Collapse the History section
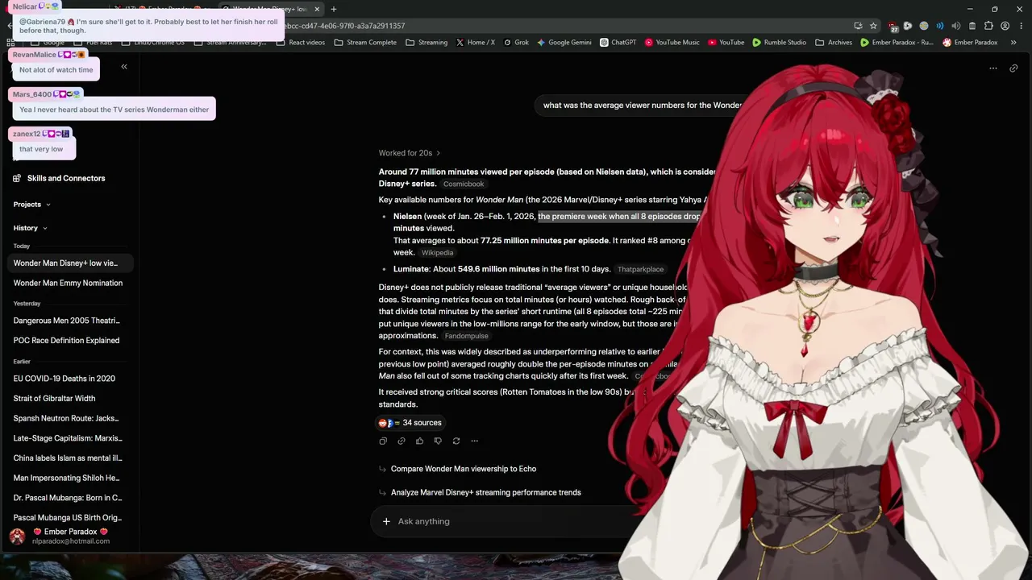The height and width of the screenshot is (580, 1032). click(x=30, y=228)
